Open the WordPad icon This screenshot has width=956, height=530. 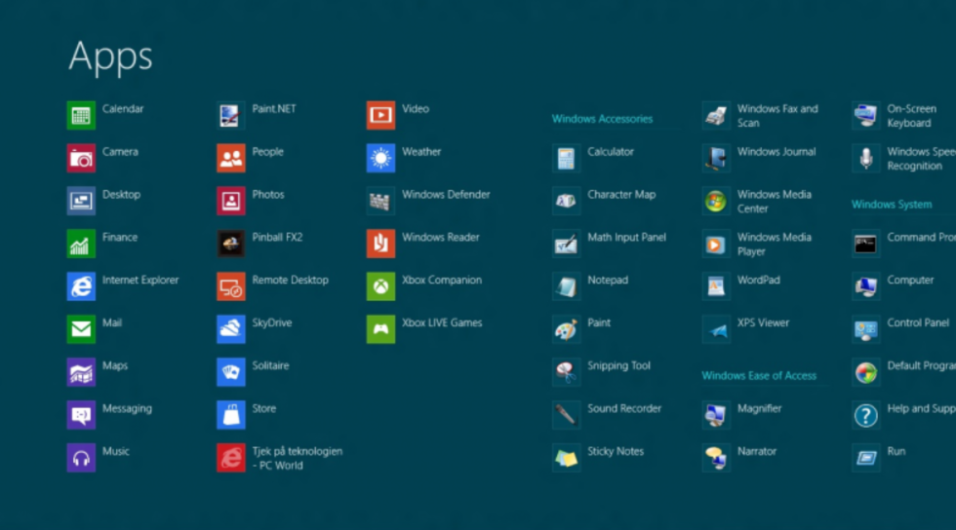(x=716, y=286)
